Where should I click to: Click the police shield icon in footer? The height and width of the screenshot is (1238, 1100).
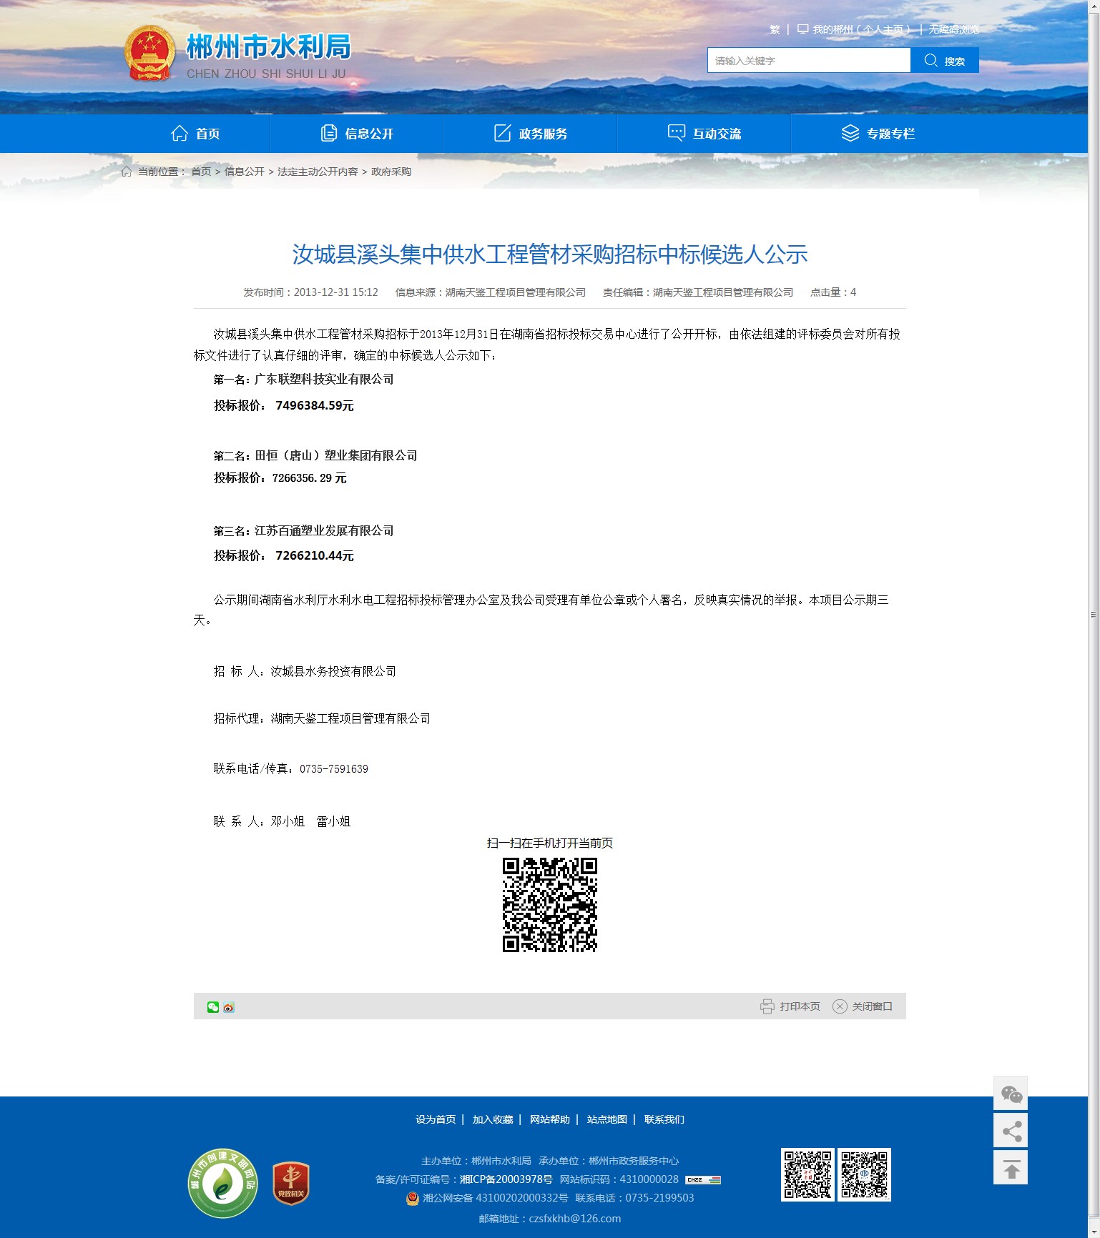413,1198
